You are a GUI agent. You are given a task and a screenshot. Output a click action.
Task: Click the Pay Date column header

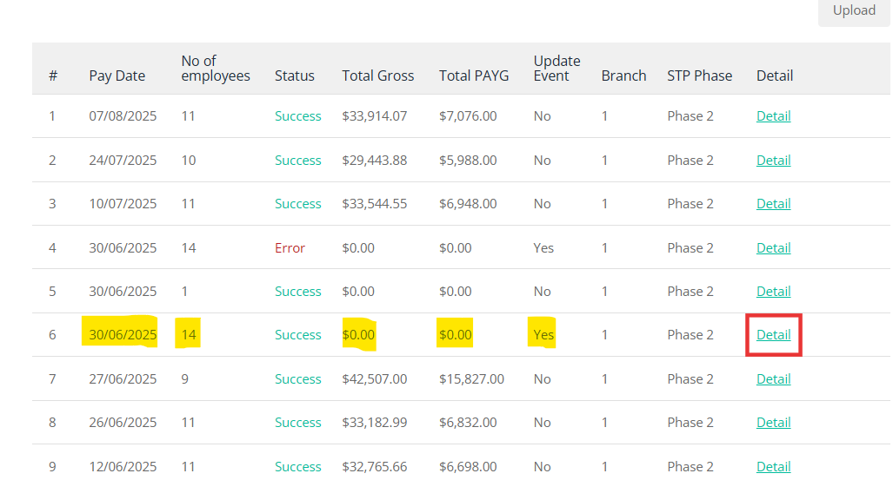[x=117, y=76]
